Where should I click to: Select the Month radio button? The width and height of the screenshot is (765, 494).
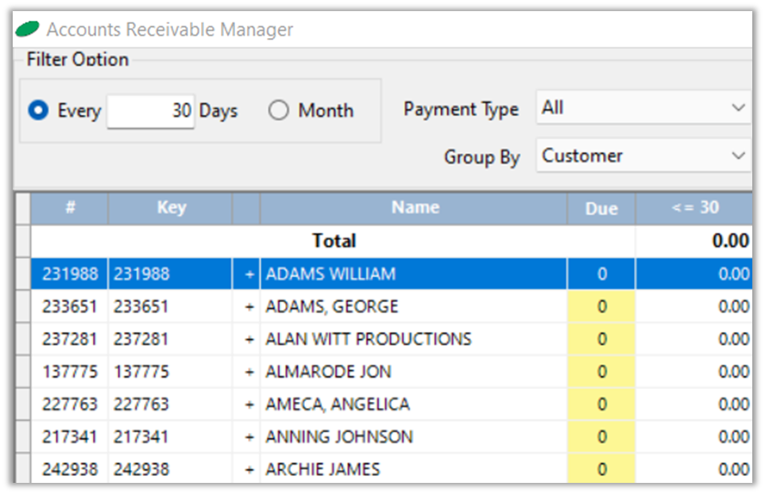pos(279,110)
